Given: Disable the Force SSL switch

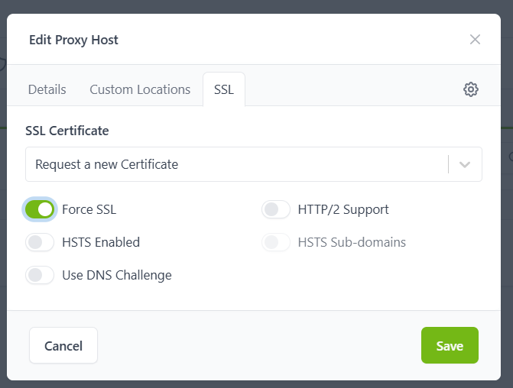Looking at the screenshot, I should 40,209.
